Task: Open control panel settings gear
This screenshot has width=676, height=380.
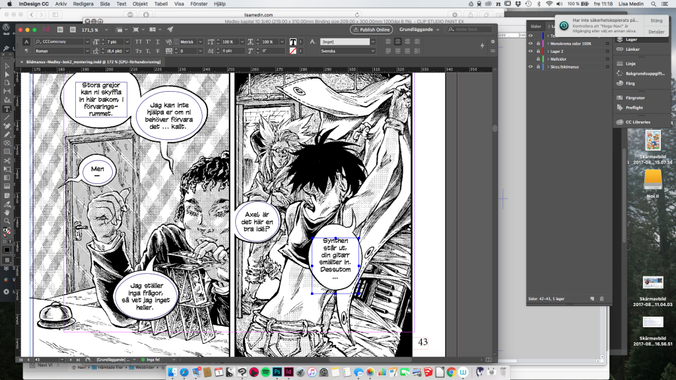Action: click(492, 42)
